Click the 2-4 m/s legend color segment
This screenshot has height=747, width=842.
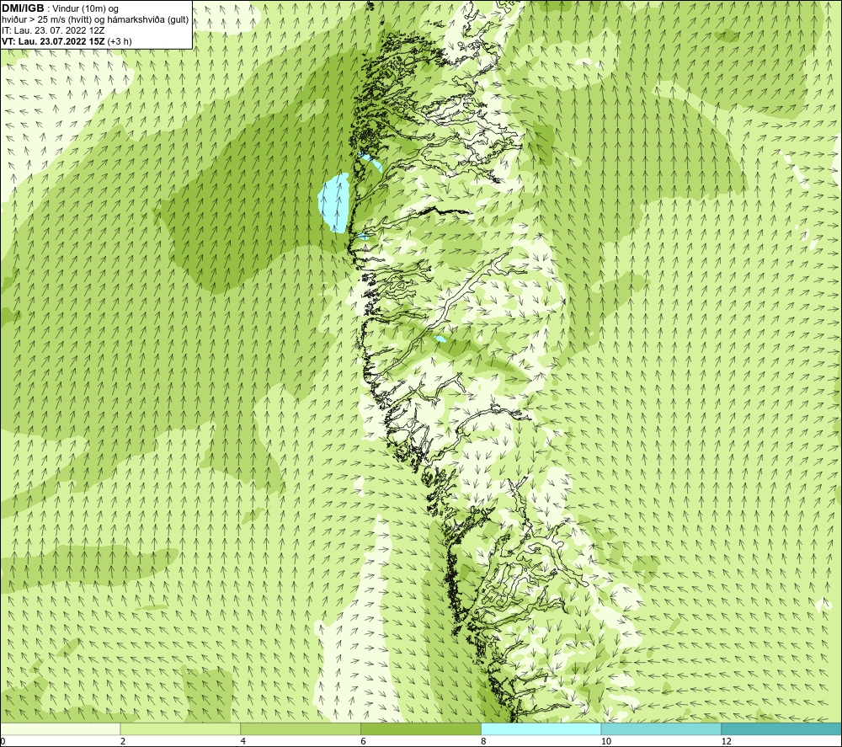pyautogui.click(x=180, y=728)
